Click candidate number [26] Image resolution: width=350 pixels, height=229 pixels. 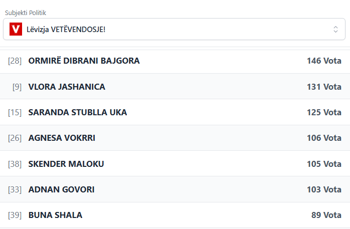click(x=15, y=138)
